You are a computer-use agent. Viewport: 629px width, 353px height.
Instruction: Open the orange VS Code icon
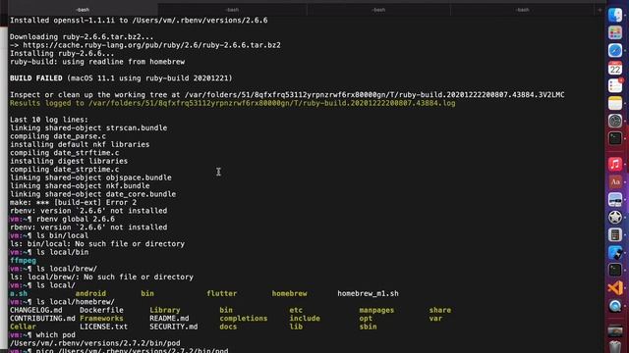615,288
